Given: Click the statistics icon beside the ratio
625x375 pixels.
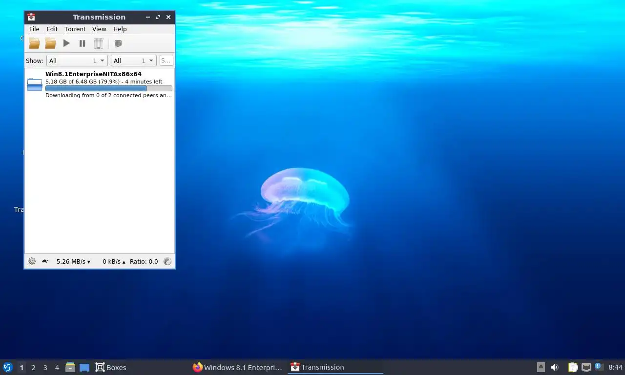Looking at the screenshot, I should coord(167,261).
